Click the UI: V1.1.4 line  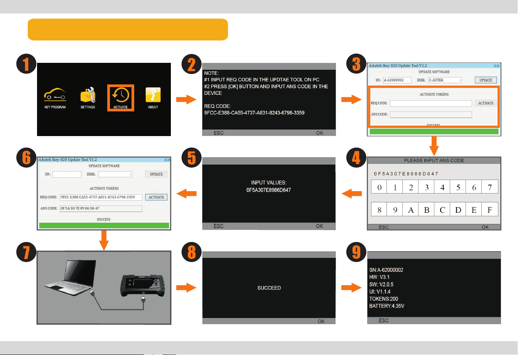point(380,292)
